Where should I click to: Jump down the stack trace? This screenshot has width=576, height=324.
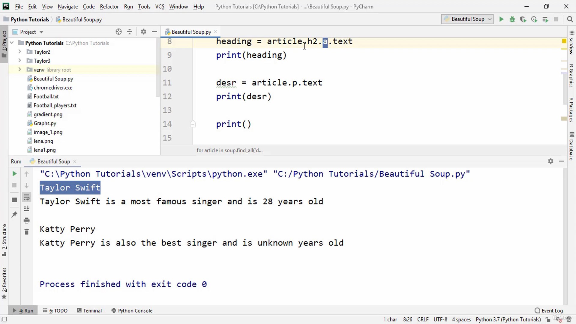[x=26, y=185]
